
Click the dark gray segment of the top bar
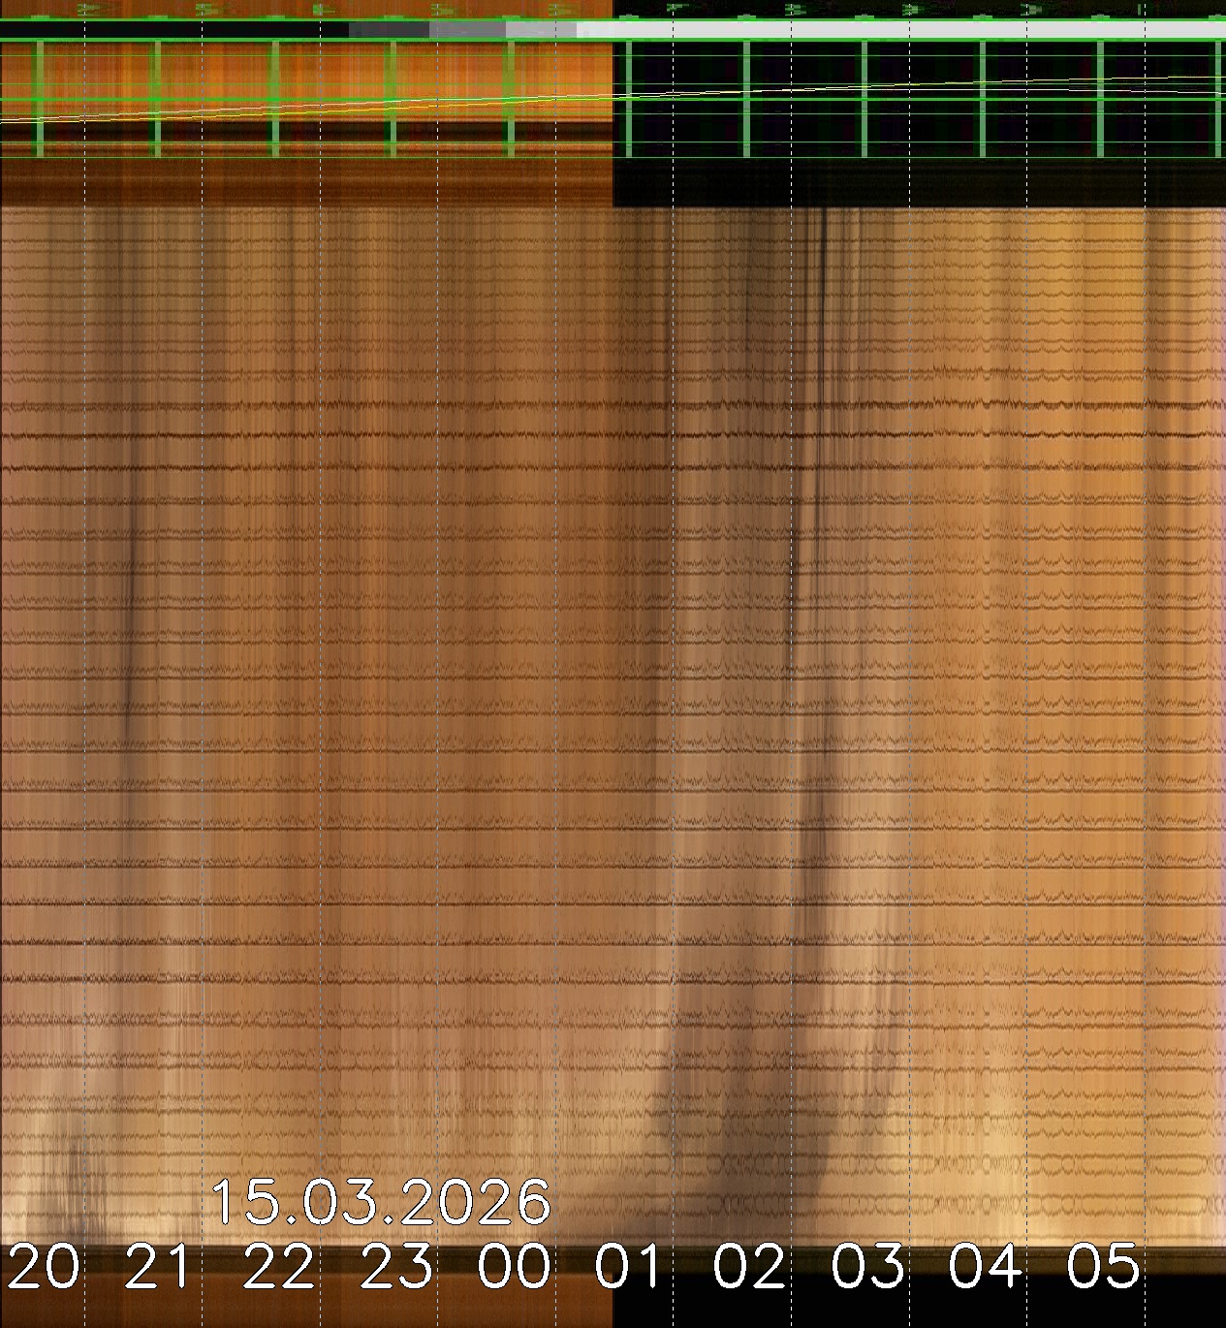(388, 30)
